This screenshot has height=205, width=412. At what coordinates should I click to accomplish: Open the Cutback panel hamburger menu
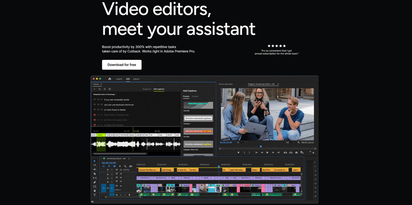tap(101, 84)
